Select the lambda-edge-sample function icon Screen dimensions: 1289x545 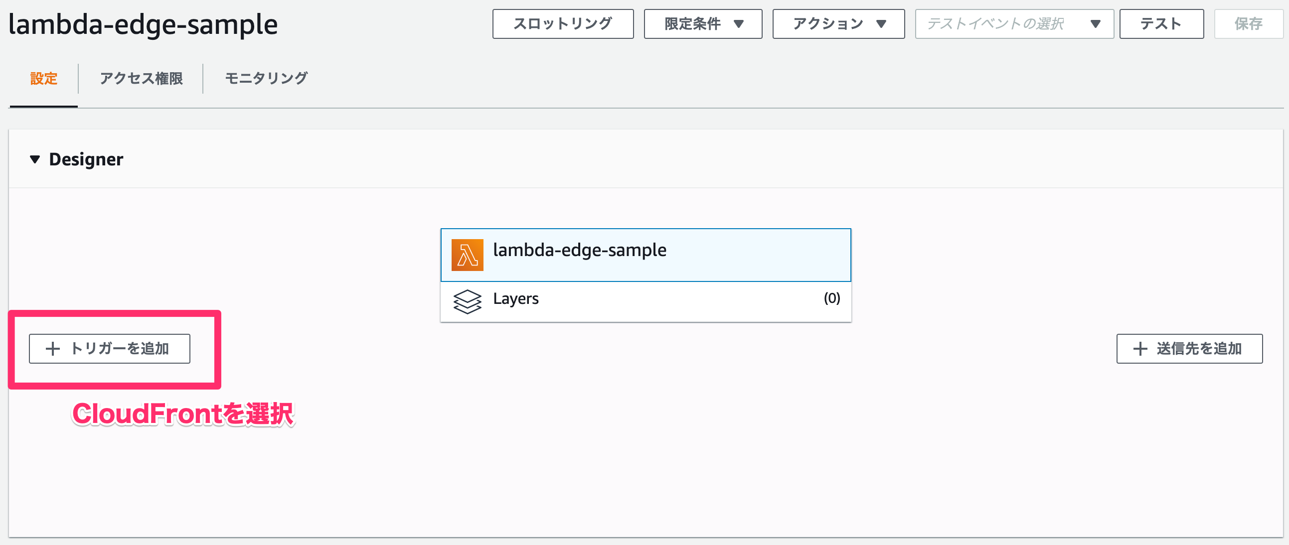tap(467, 255)
